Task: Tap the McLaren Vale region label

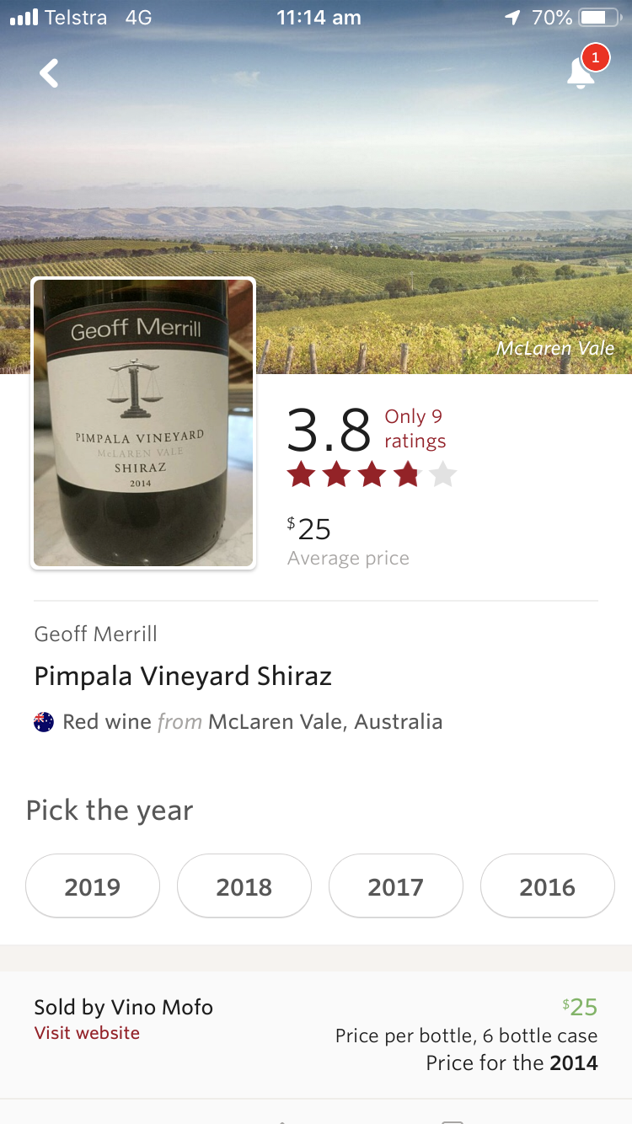Action: (554, 348)
